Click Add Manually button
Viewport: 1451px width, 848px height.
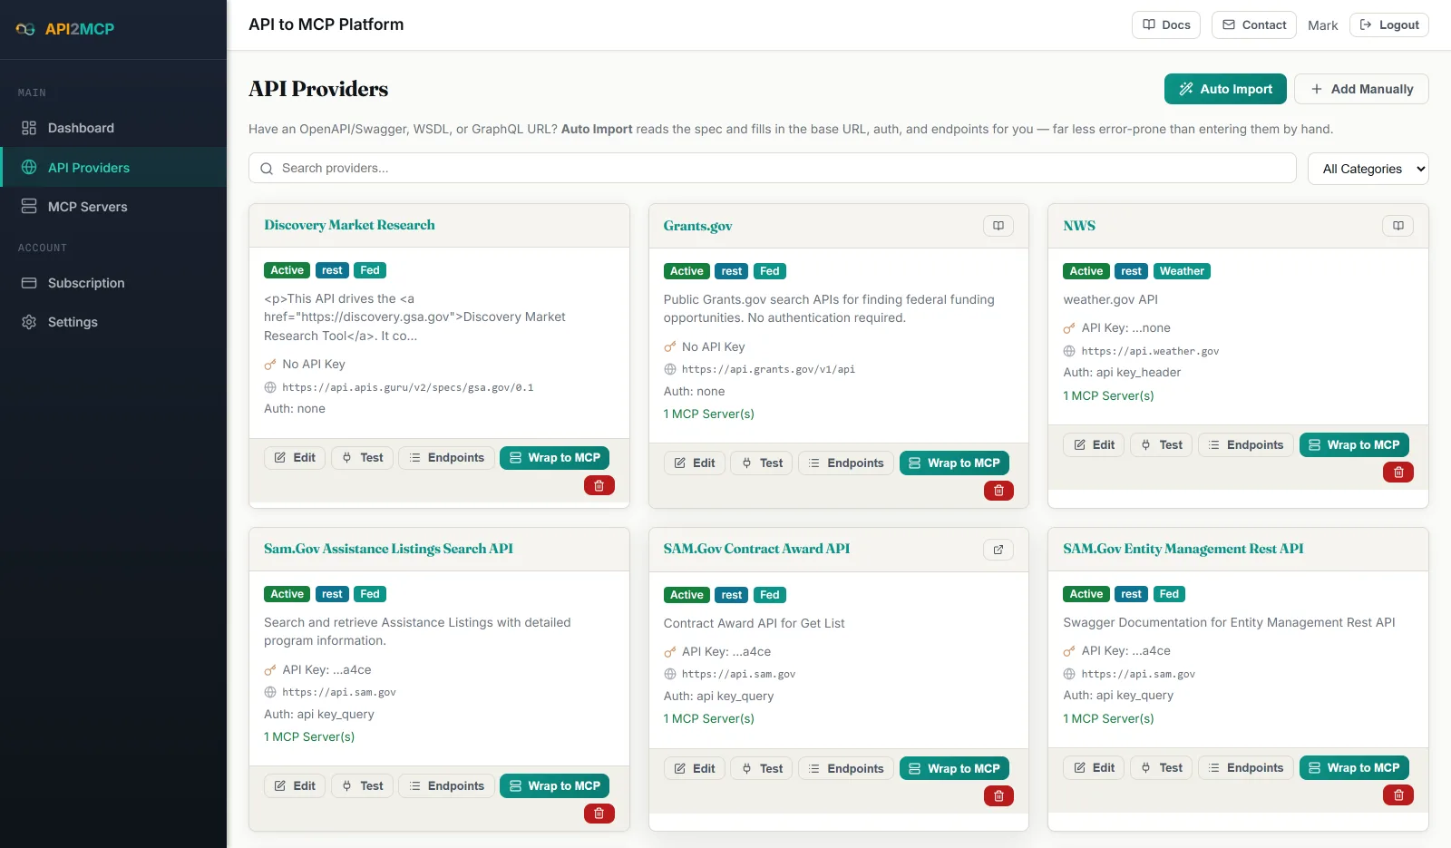pyautogui.click(x=1361, y=89)
